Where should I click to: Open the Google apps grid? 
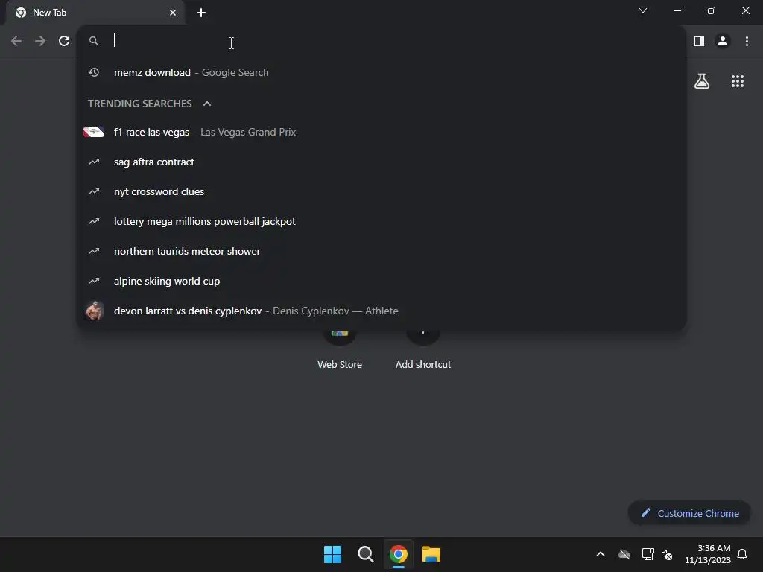click(x=737, y=81)
